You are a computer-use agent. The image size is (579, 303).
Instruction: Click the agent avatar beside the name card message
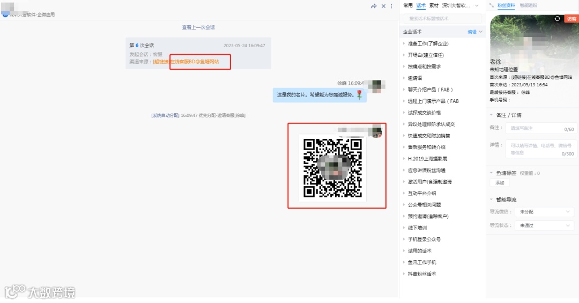click(377, 86)
